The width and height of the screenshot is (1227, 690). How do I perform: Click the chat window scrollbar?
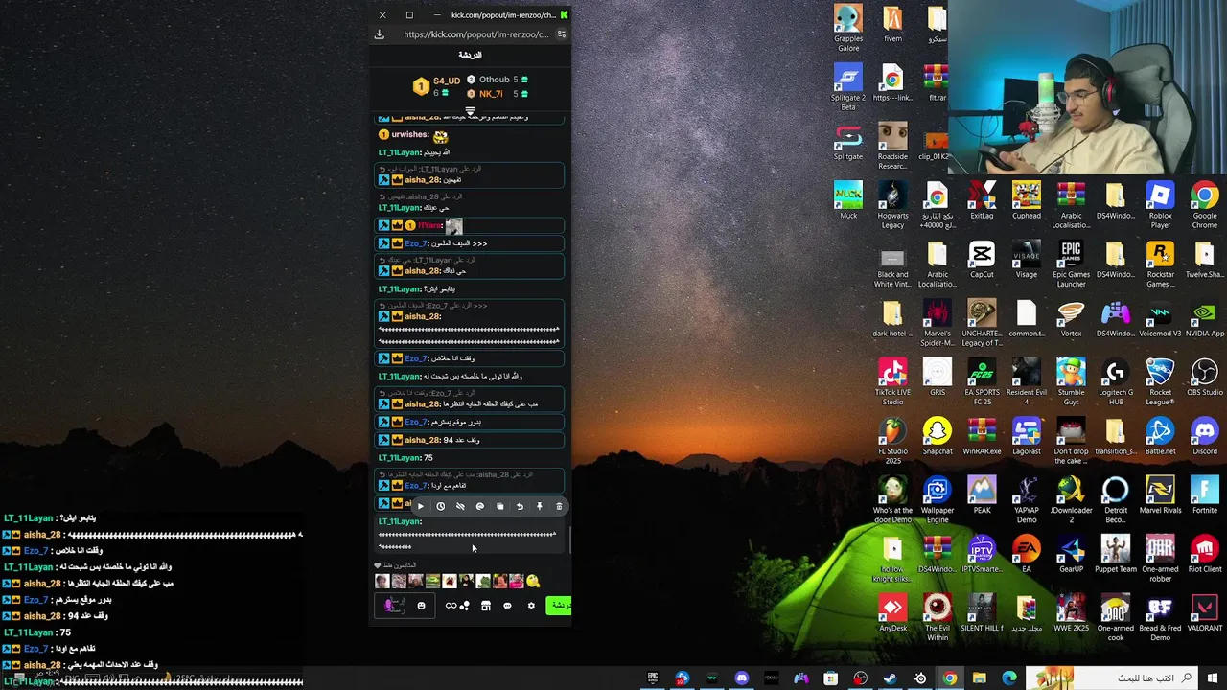pos(570,540)
